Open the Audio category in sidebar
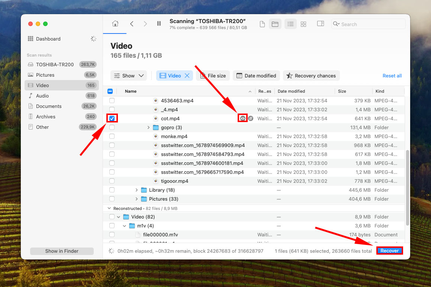 43,96
